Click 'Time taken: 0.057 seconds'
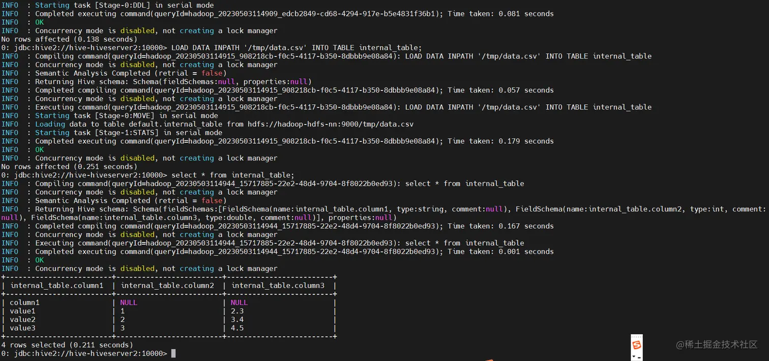769x361 pixels. (x=500, y=91)
